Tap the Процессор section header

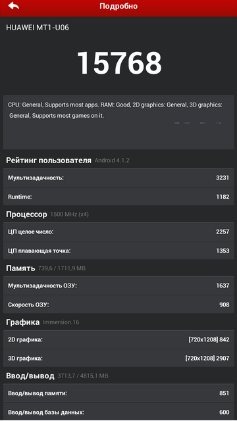coord(26,214)
